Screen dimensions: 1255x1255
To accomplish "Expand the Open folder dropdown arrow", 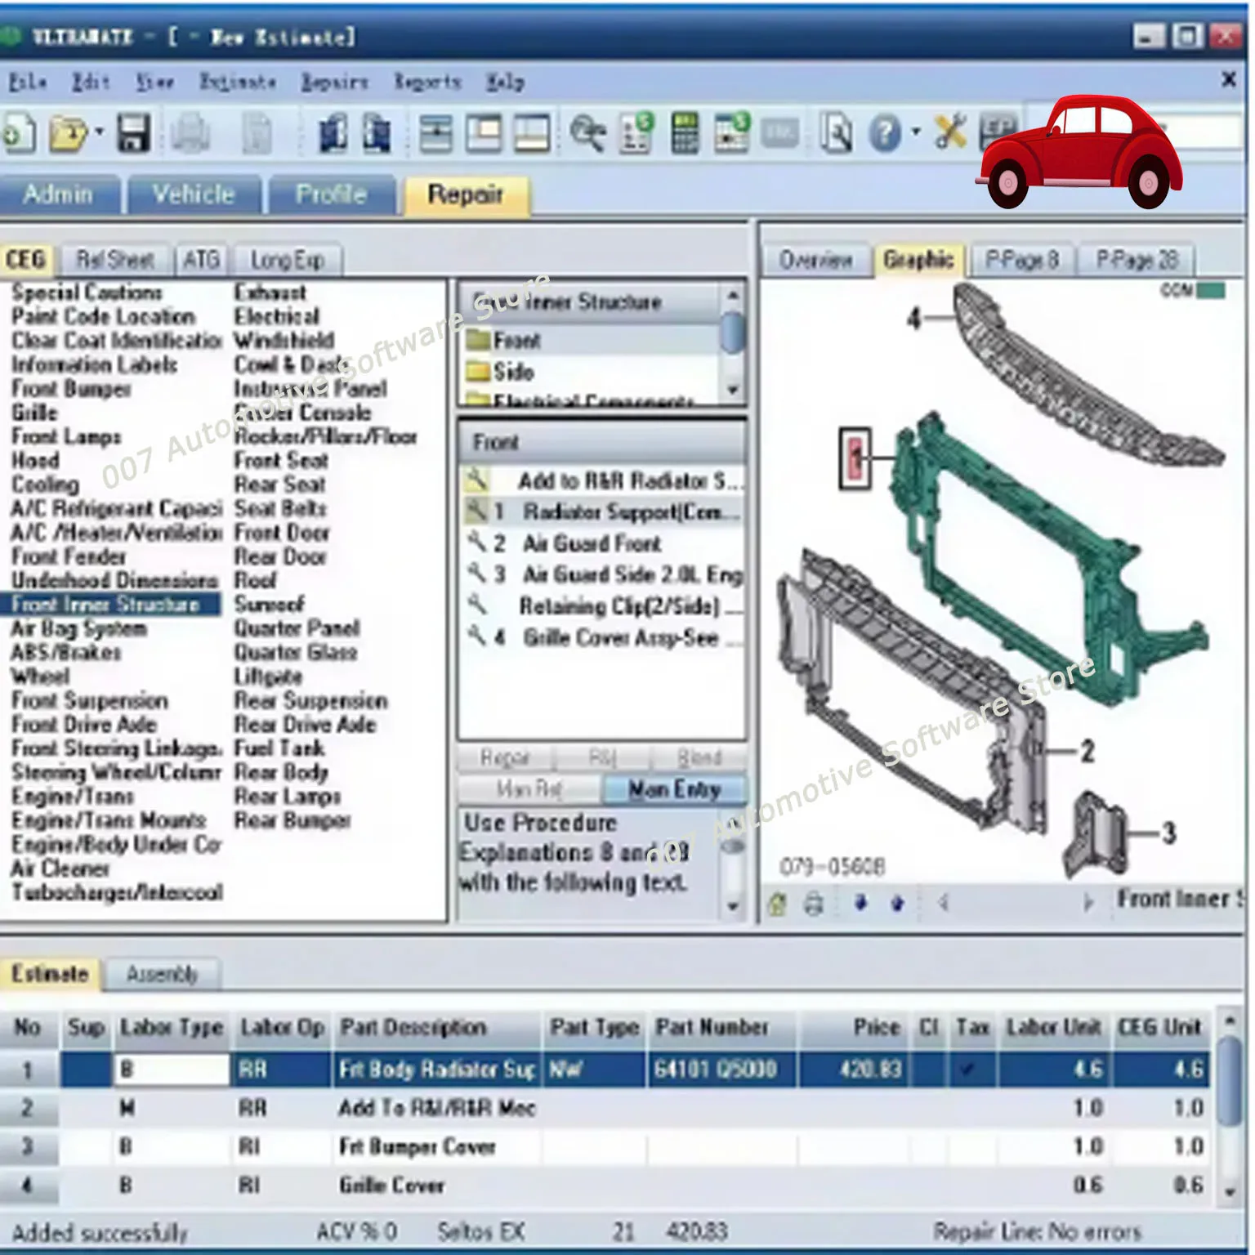I will pyautogui.click(x=100, y=132).
